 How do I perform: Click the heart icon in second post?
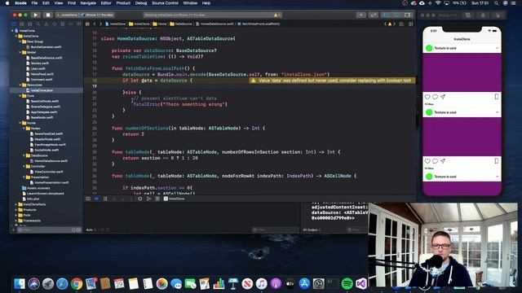point(427,161)
